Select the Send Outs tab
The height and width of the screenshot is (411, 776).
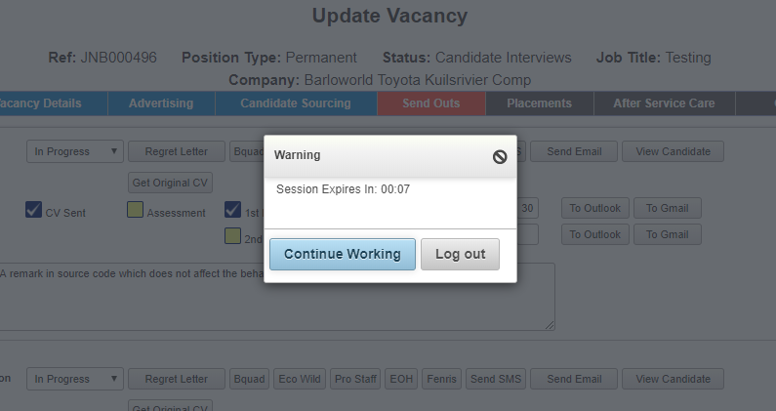[431, 103]
